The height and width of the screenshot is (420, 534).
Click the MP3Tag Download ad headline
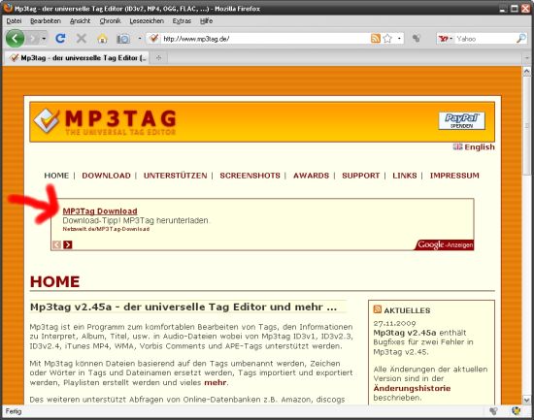point(100,211)
